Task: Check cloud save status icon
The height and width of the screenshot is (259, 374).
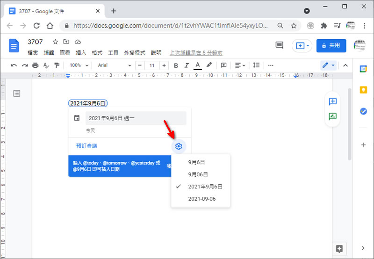Action: (x=78, y=42)
